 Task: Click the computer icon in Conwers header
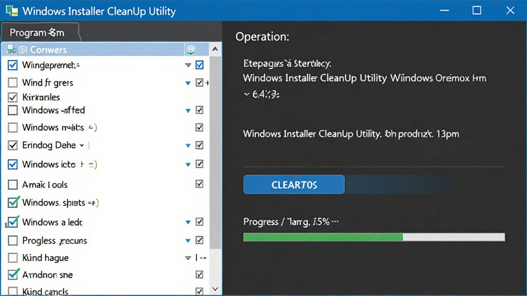pyautogui.click(x=11, y=50)
